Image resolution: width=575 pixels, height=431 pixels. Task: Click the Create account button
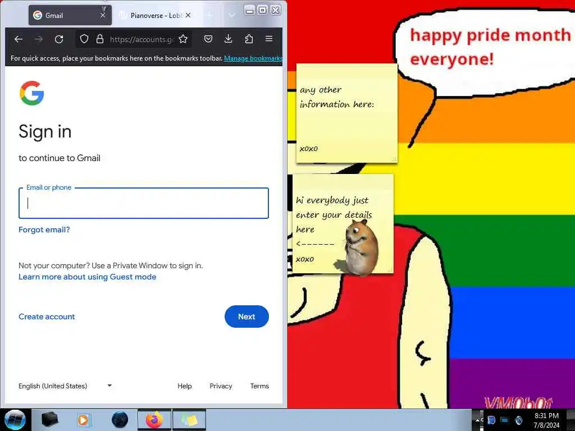pyautogui.click(x=47, y=317)
